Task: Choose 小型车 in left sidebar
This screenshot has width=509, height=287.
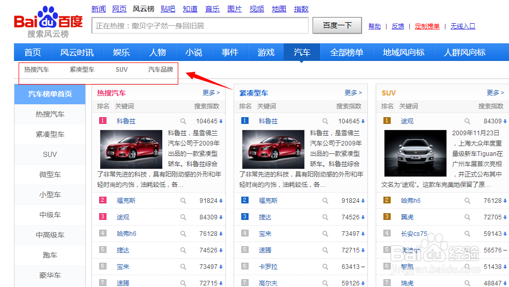Action: pyautogui.click(x=50, y=195)
